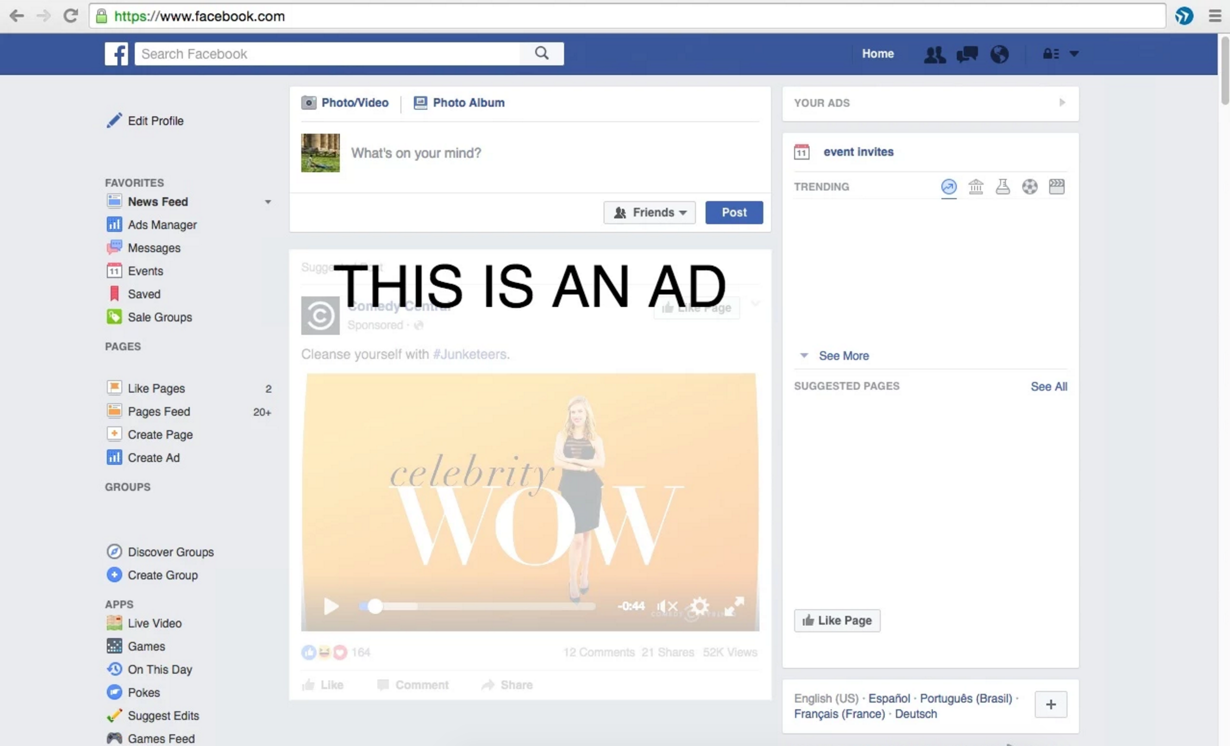Open the Notifications globe icon
The image size is (1230, 746).
[x=1000, y=54]
